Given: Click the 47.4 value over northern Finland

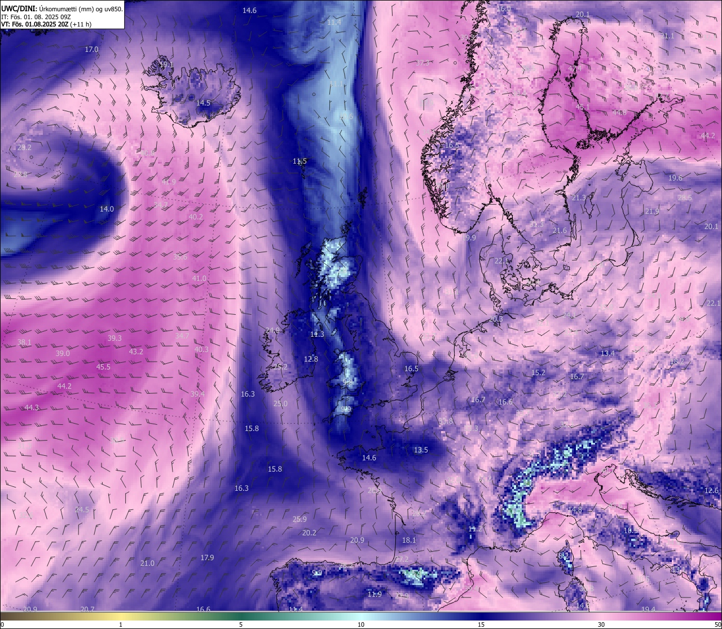Looking at the screenshot, I should (x=575, y=69).
